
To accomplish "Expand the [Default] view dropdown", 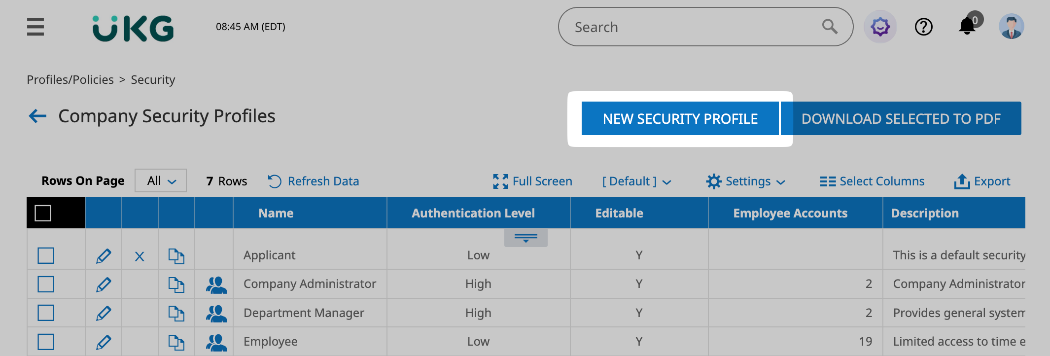I will click(x=636, y=181).
